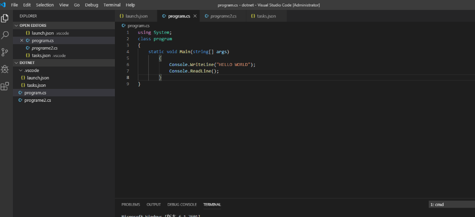Open the Debug view bug icon

coord(5,69)
